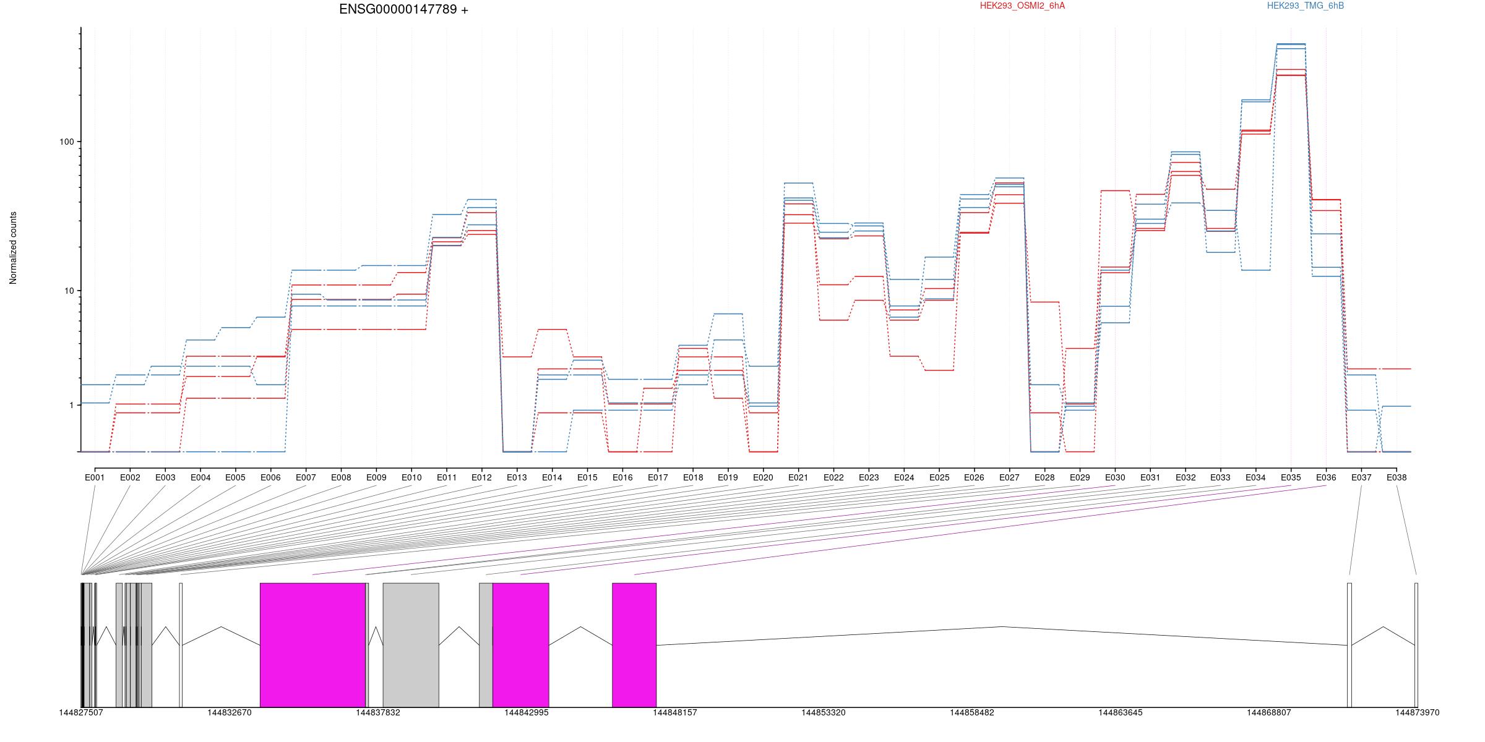The width and height of the screenshot is (1485, 742).
Task: Click exon label E012
Action: (x=482, y=477)
